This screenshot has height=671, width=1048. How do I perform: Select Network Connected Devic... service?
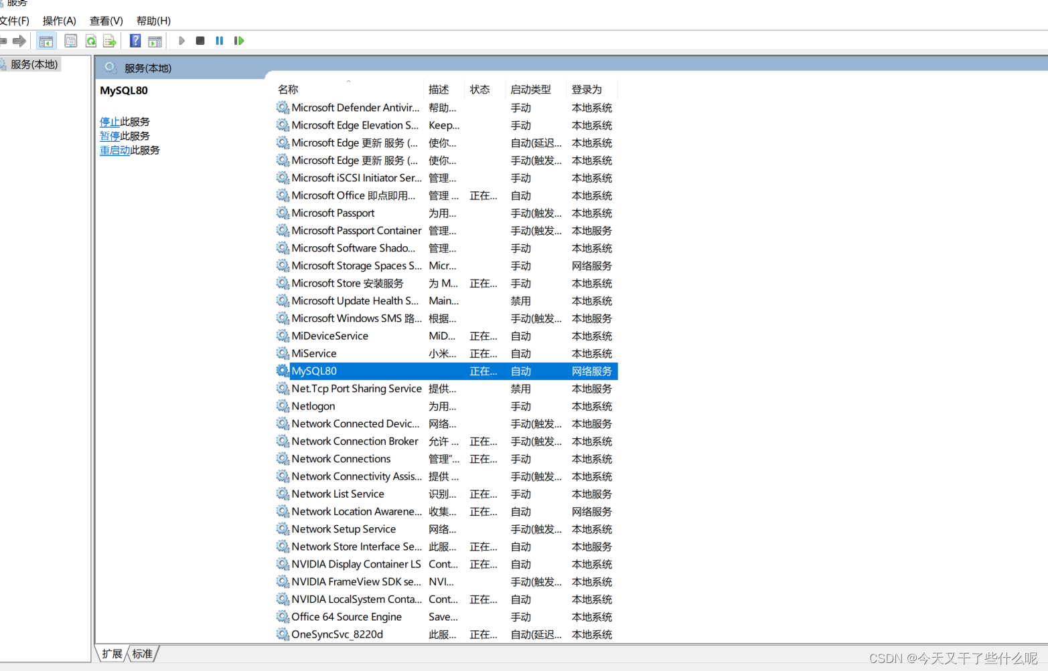click(x=355, y=423)
